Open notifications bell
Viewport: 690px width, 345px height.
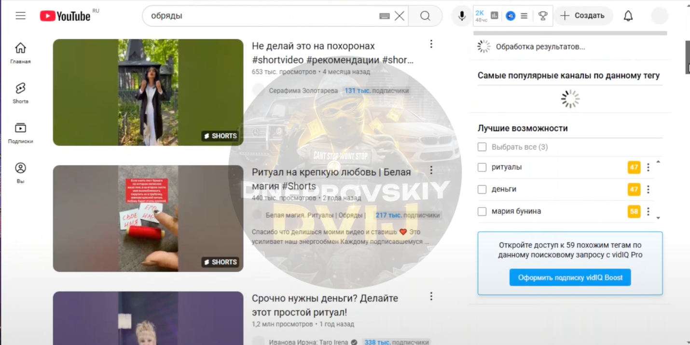[628, 16]
